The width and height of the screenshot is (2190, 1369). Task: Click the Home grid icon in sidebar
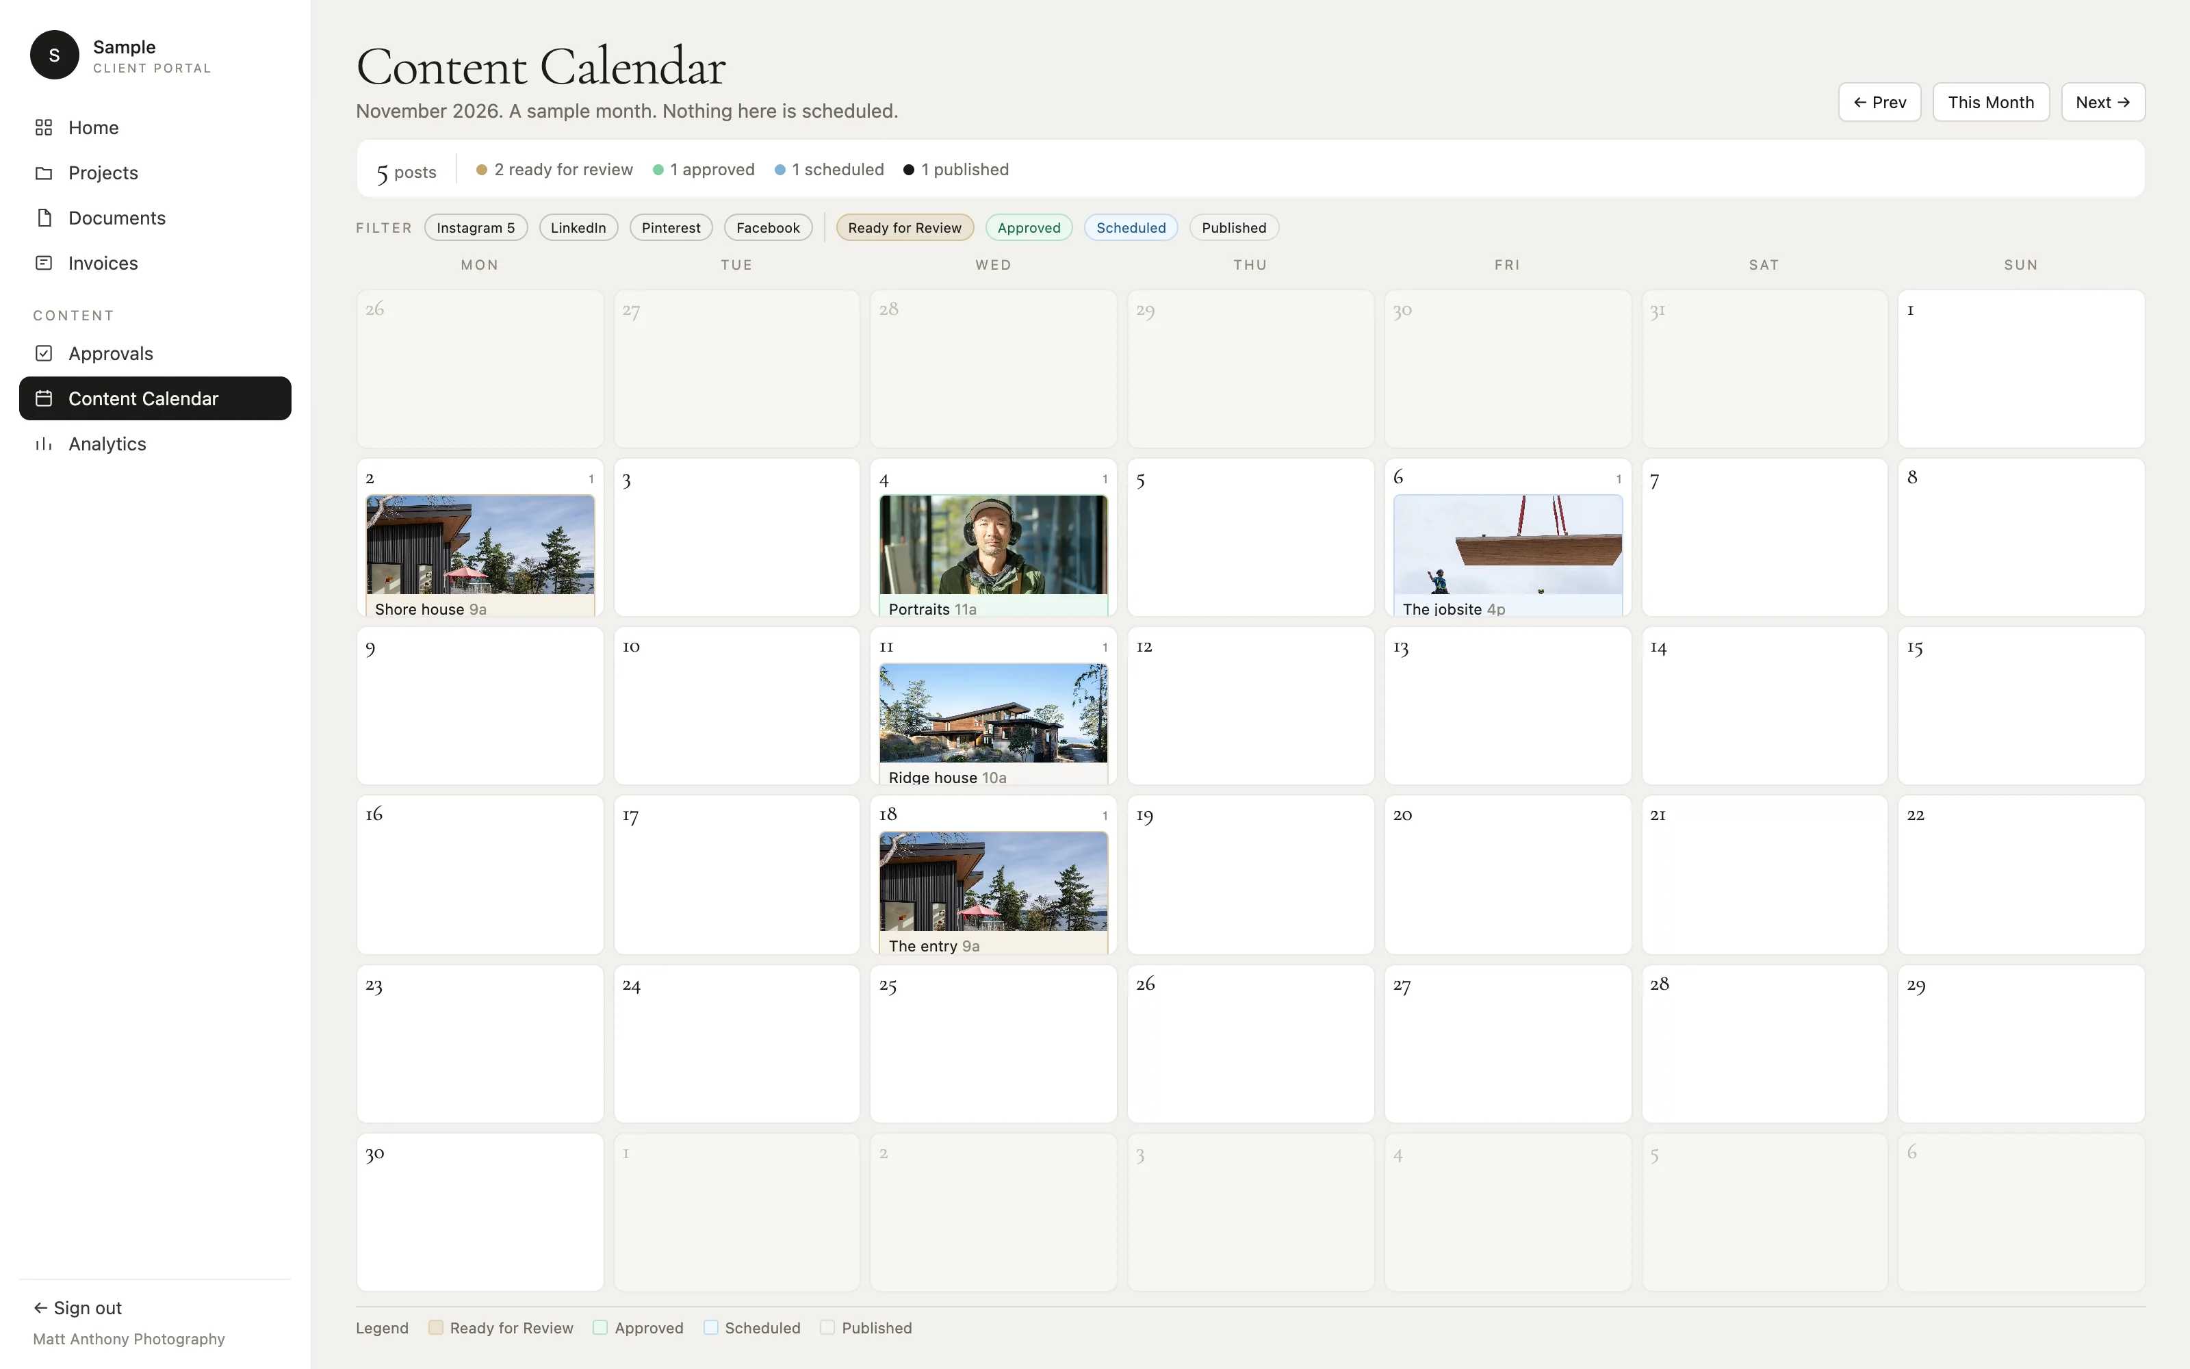pos(43,128)
